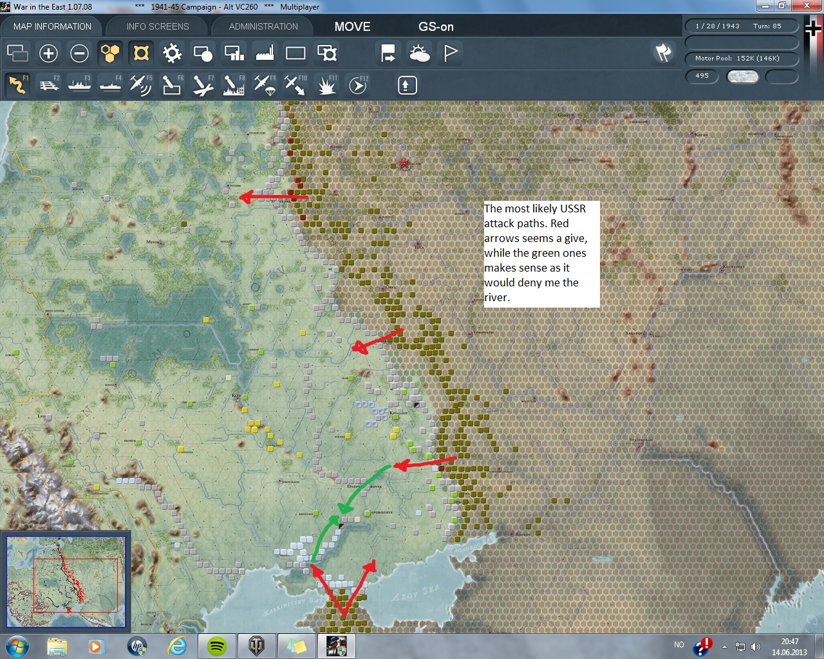Select the F7 bomb airfield mode
The height and width of the screenshot is (659, 824).
click(x=203, y=84)
